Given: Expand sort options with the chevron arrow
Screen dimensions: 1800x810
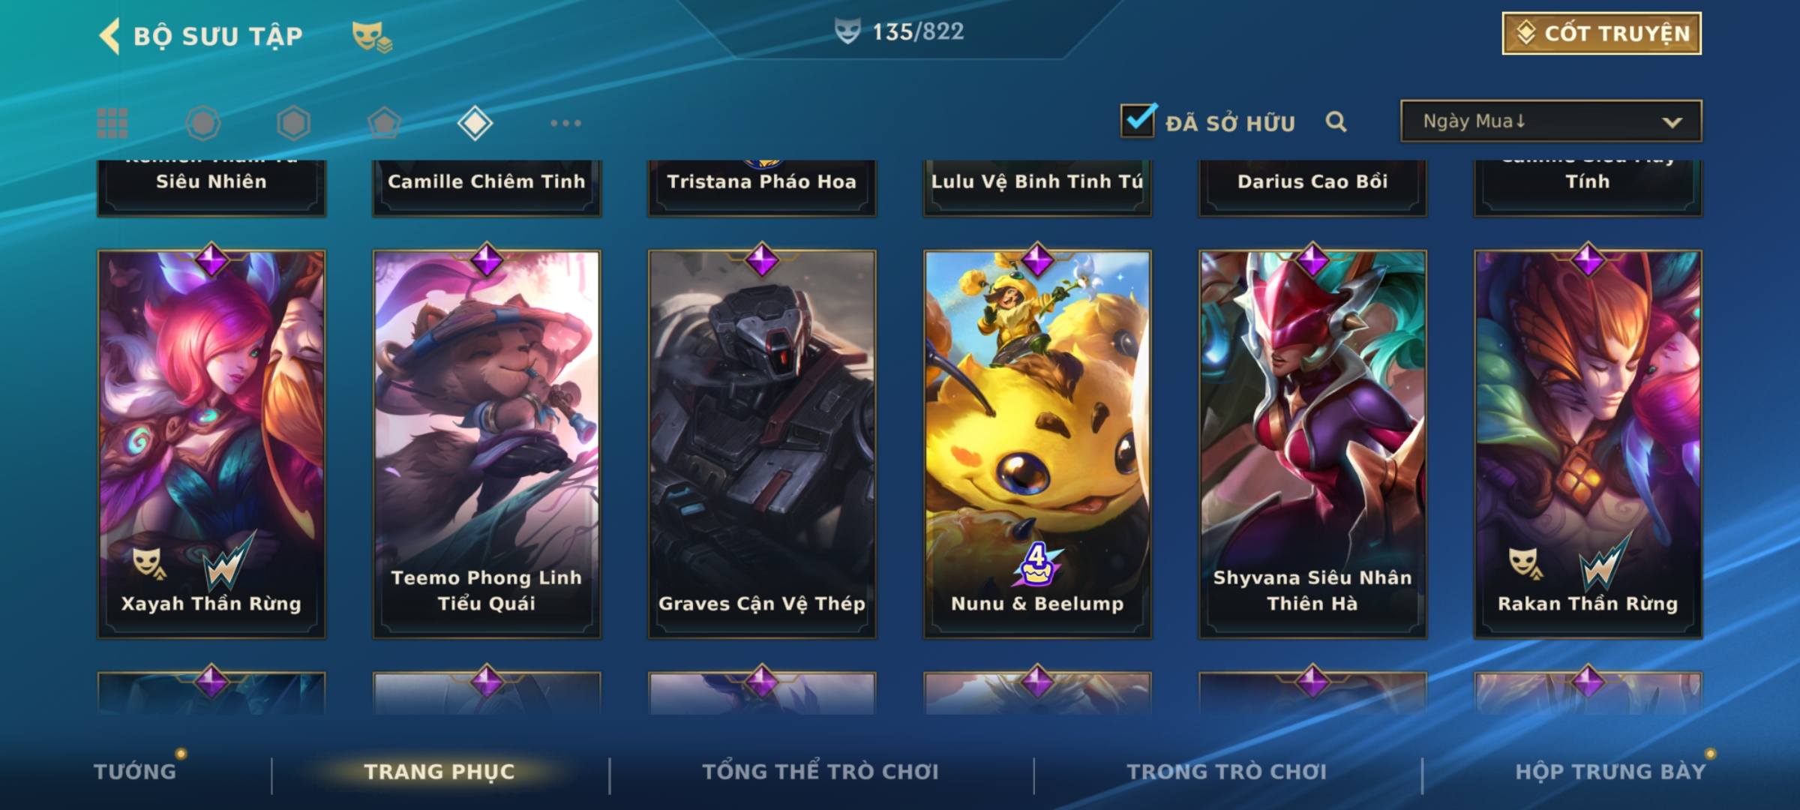Looking at the screenshot, I should pos(1672,122).
